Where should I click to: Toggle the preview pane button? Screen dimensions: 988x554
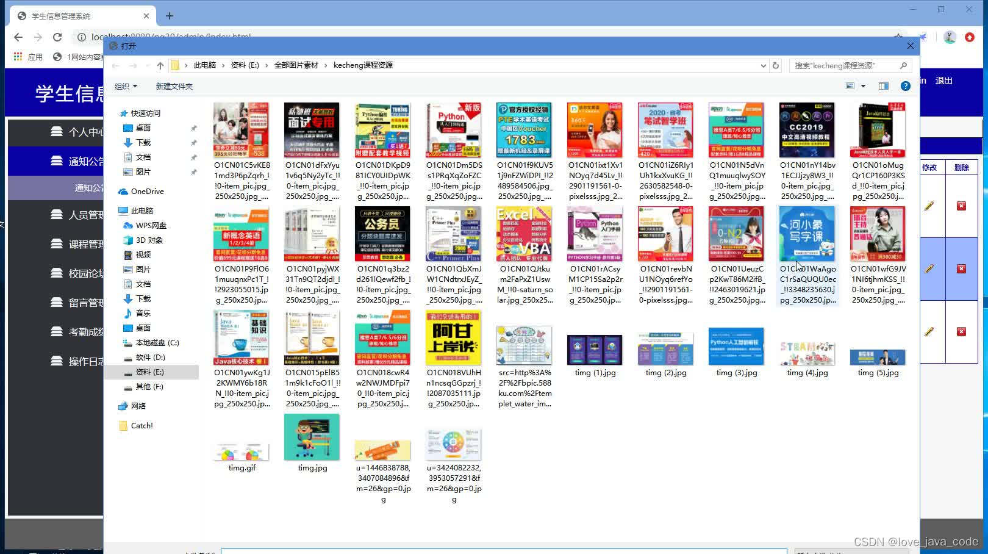click(x=883, y=86)
